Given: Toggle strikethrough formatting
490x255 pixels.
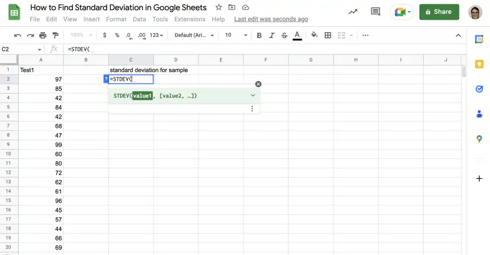Looking at the screenshot, I should [284, 35].
